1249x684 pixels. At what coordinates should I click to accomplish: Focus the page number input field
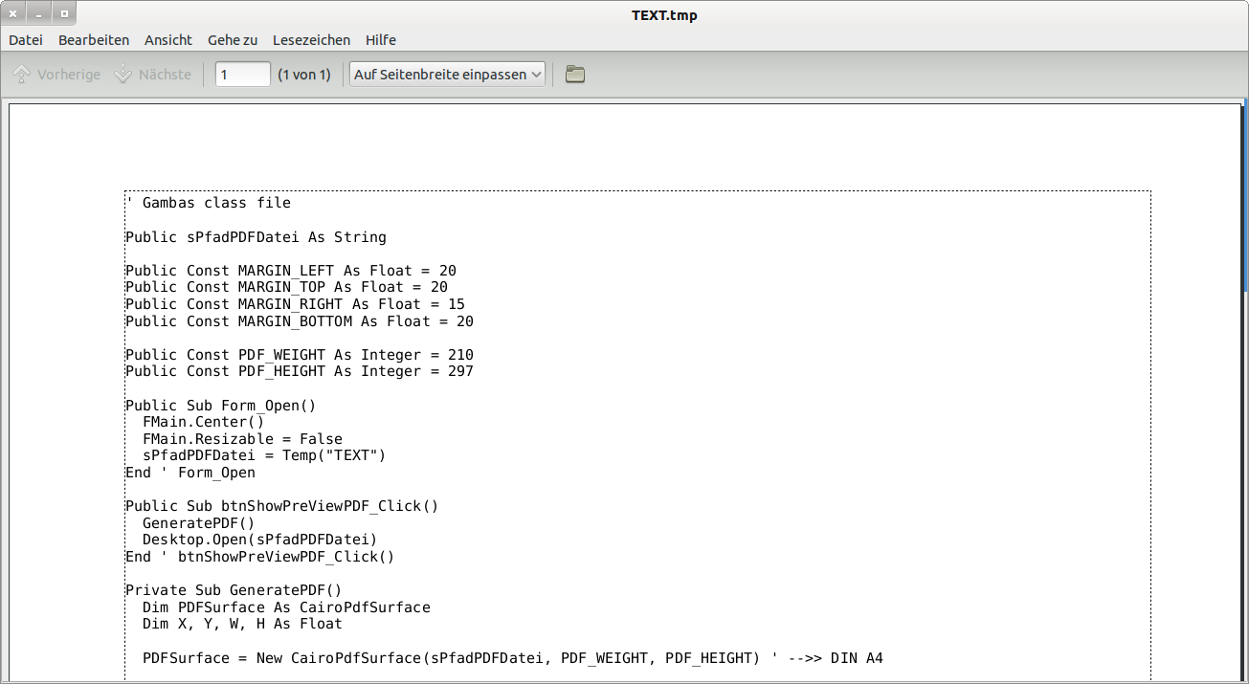click(x=242, y=75)
